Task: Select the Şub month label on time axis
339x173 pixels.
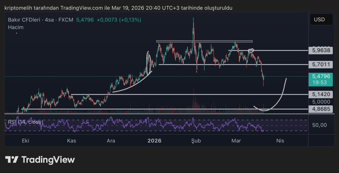Action: click(x=196, y=141)
